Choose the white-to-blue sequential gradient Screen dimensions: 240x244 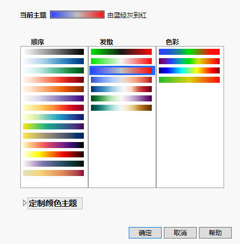click(x=54, y=61)
